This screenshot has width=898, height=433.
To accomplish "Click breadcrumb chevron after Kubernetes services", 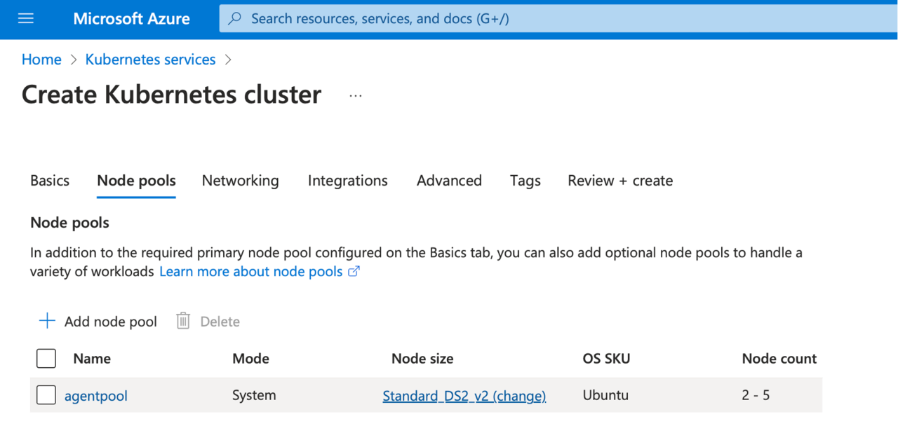I will point(228,60).
